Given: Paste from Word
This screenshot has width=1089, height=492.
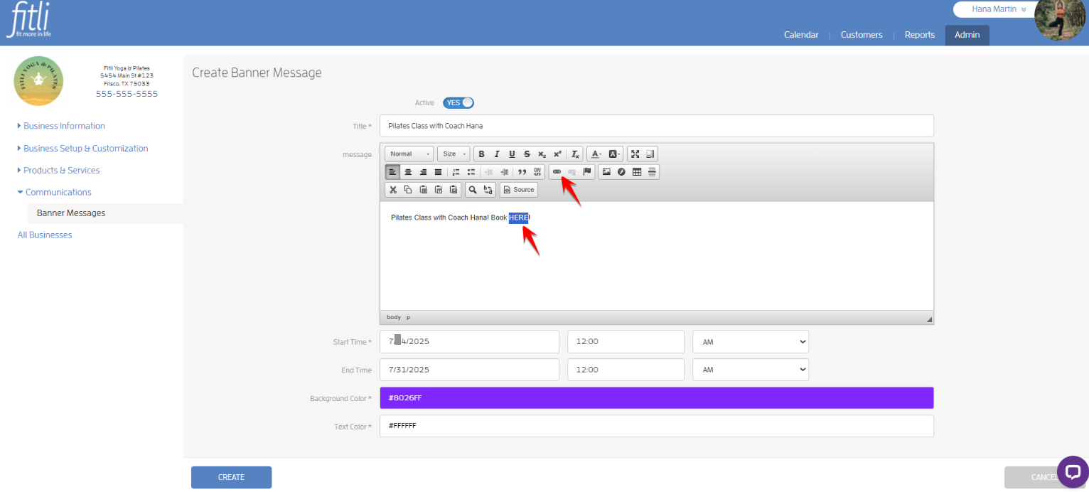Looking at the screenshot, I should click(x=454, y=190).
